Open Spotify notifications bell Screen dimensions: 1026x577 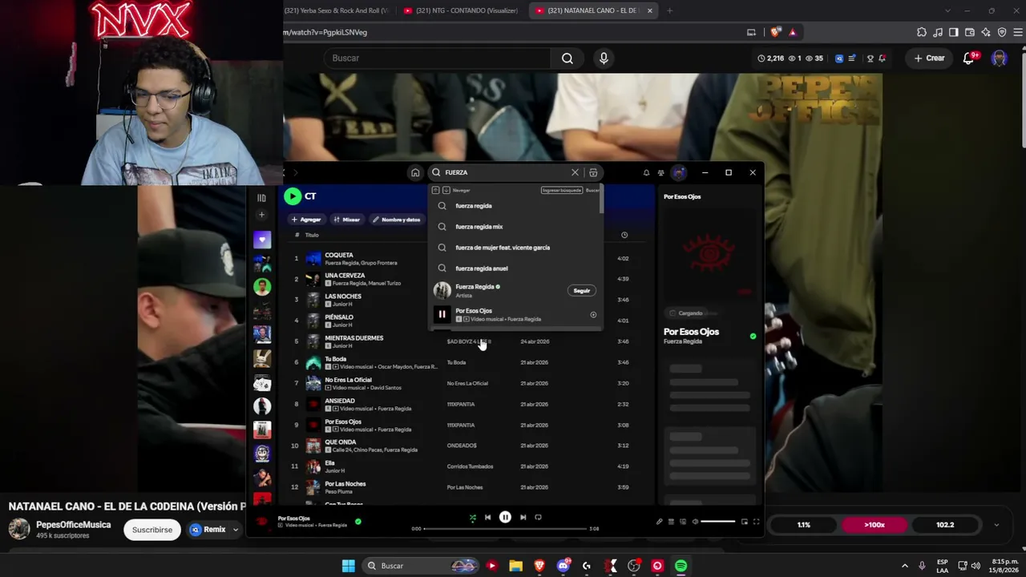(x=646, y=172)
